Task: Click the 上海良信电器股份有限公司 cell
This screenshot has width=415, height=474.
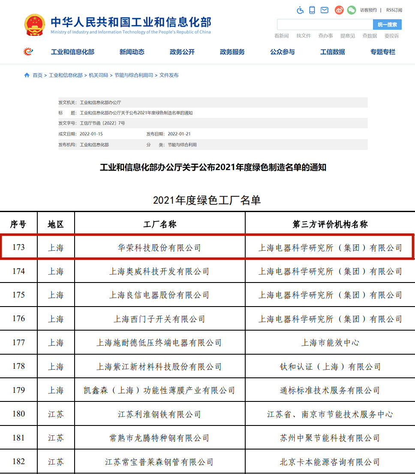Action: [x=159, y=295]
